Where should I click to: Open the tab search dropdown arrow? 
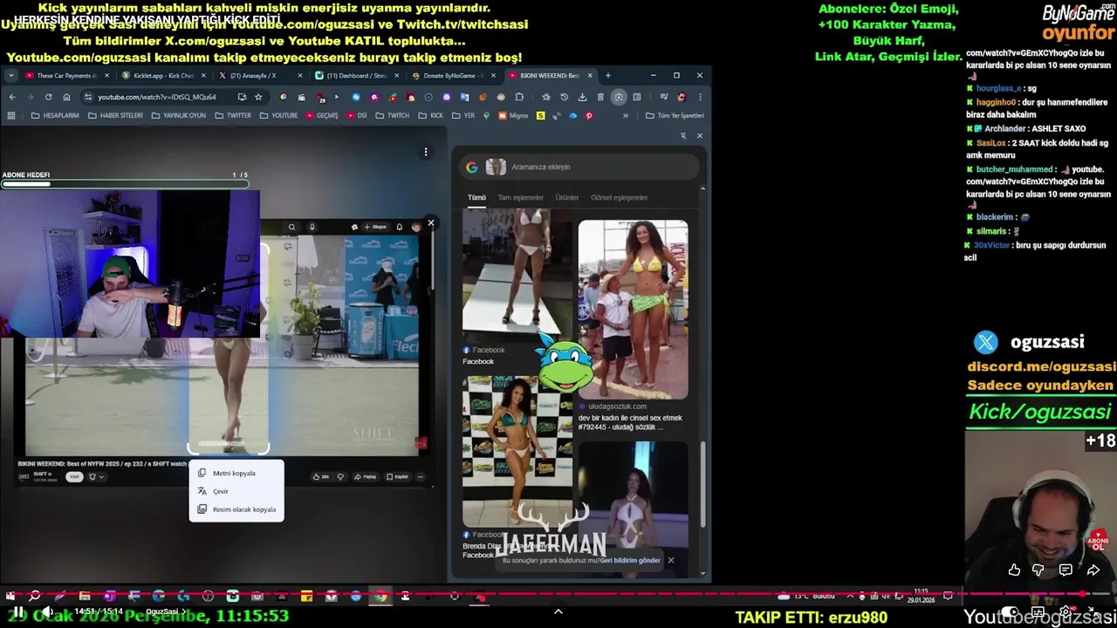pyautogui.click(x=11, y=76)
